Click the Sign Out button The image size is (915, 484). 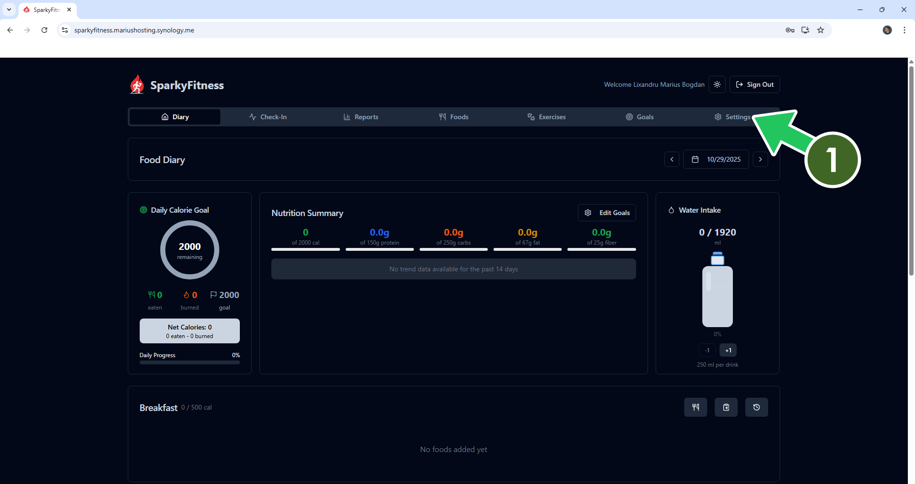click(x=755, y=84)
